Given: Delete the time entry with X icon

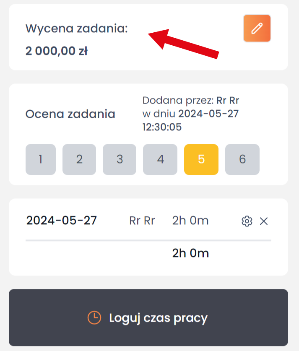Looking at the screenshot, I should click(264, 221).
